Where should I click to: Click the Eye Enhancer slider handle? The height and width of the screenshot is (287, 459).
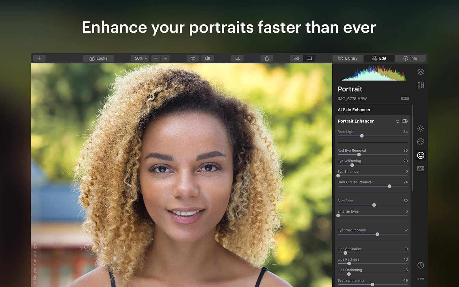[338, 176]
